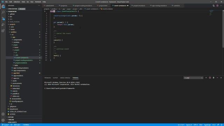Open the Help menu
224x126 pixels.
(44, 2)
